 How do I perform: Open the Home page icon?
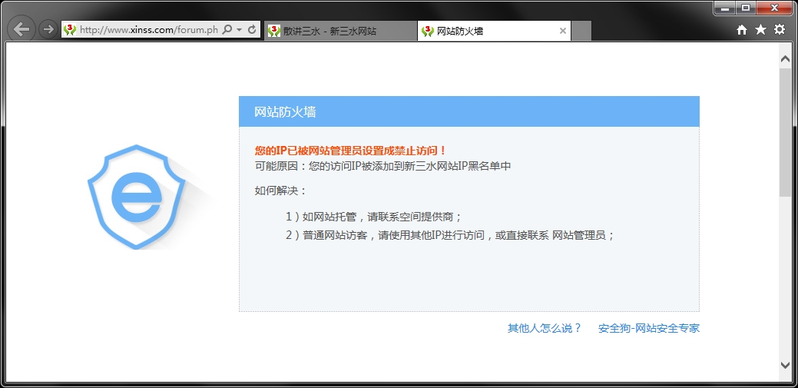tap(742, 30)
